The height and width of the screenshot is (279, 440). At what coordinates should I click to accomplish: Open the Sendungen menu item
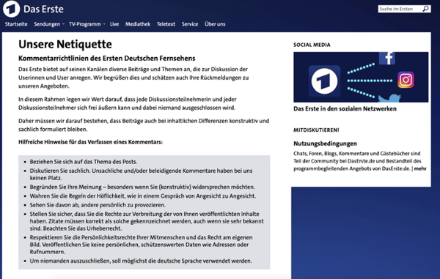tap(47, 24)
